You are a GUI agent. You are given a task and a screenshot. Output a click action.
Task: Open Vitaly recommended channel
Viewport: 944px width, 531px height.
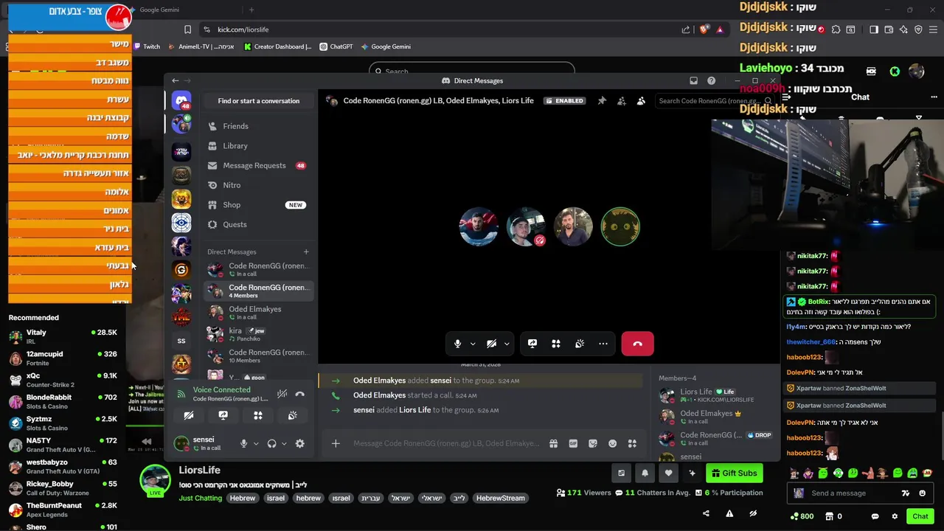tap(63, 336)
